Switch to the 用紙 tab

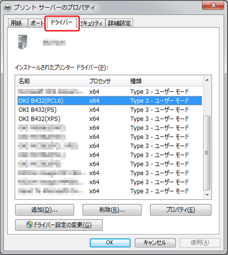tap(18, 23)
